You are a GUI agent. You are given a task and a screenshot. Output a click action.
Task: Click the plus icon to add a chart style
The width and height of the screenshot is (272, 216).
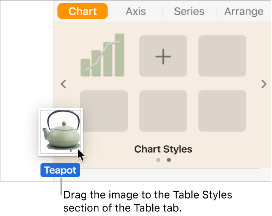tap(163, 56)
